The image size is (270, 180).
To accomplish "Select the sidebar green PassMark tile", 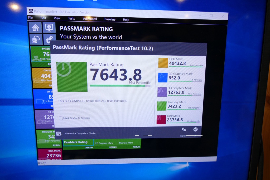I will [x=41, y=56].
